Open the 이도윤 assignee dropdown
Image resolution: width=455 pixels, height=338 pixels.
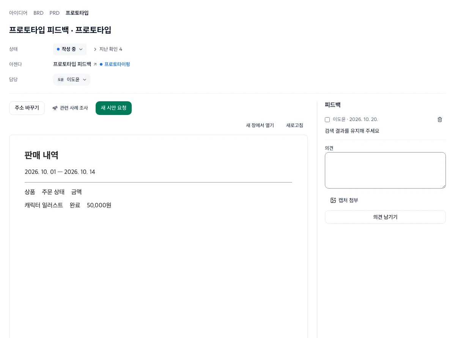(x=72, y=80)
